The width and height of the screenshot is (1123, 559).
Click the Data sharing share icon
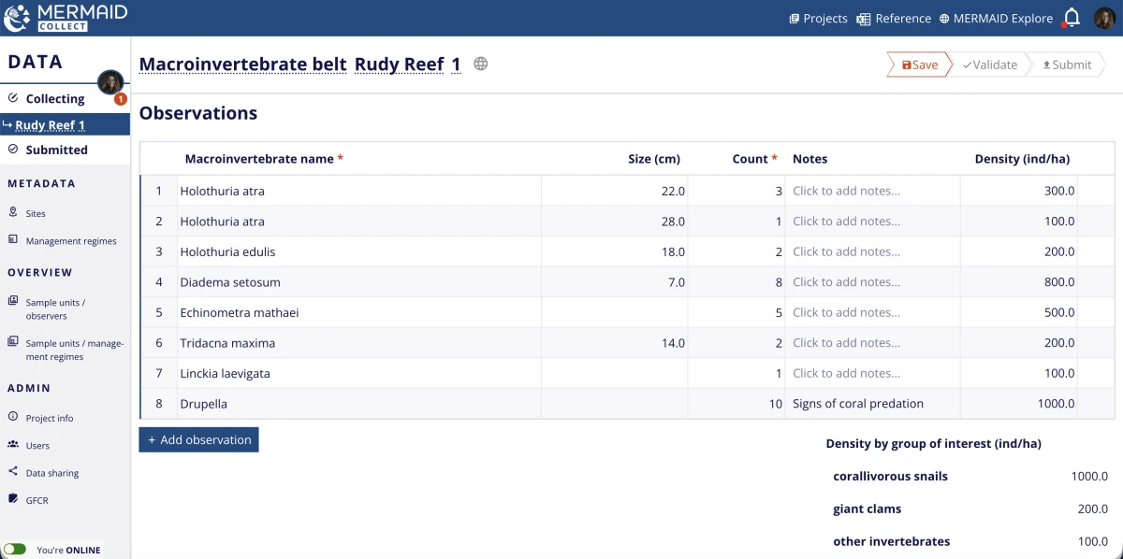pyautogui.click(x=13, y=472)
